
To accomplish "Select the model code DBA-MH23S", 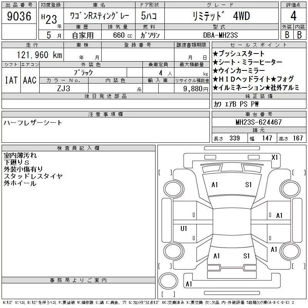I will (x=220, y=35).
